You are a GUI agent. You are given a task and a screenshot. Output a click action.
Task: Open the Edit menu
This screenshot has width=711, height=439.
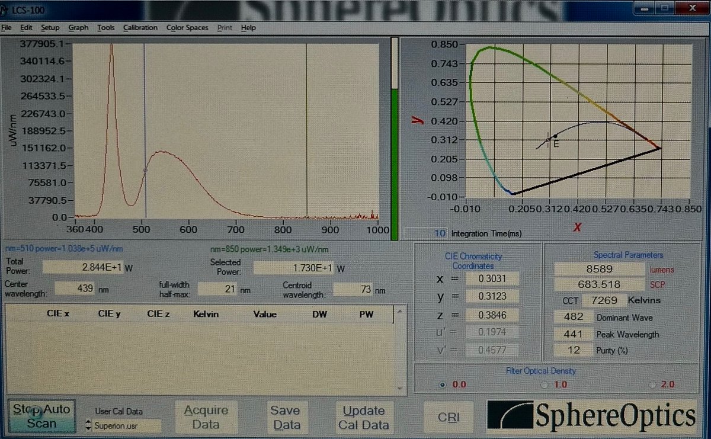[x=27, y=28]
